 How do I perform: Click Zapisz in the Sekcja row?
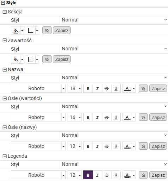tap(62, 31)
